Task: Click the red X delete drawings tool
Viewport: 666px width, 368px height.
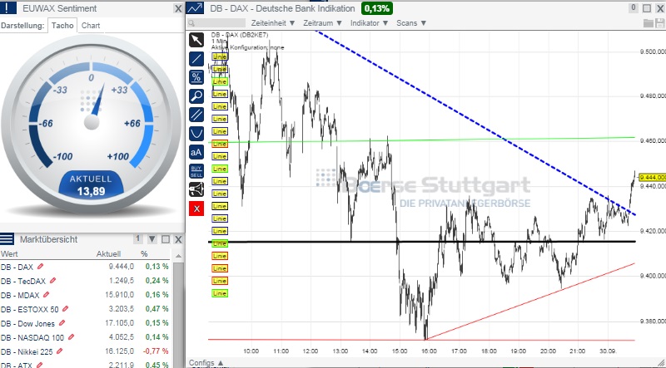Action: point(196,209)
